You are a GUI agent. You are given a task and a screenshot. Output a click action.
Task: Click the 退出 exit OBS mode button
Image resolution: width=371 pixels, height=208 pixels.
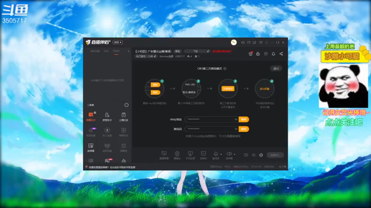click(276, 68)
